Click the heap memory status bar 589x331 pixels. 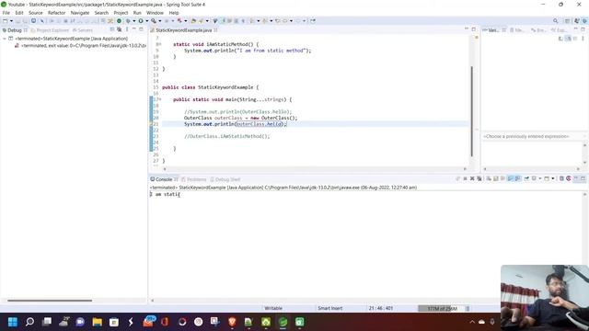click(x=442, y=309)
